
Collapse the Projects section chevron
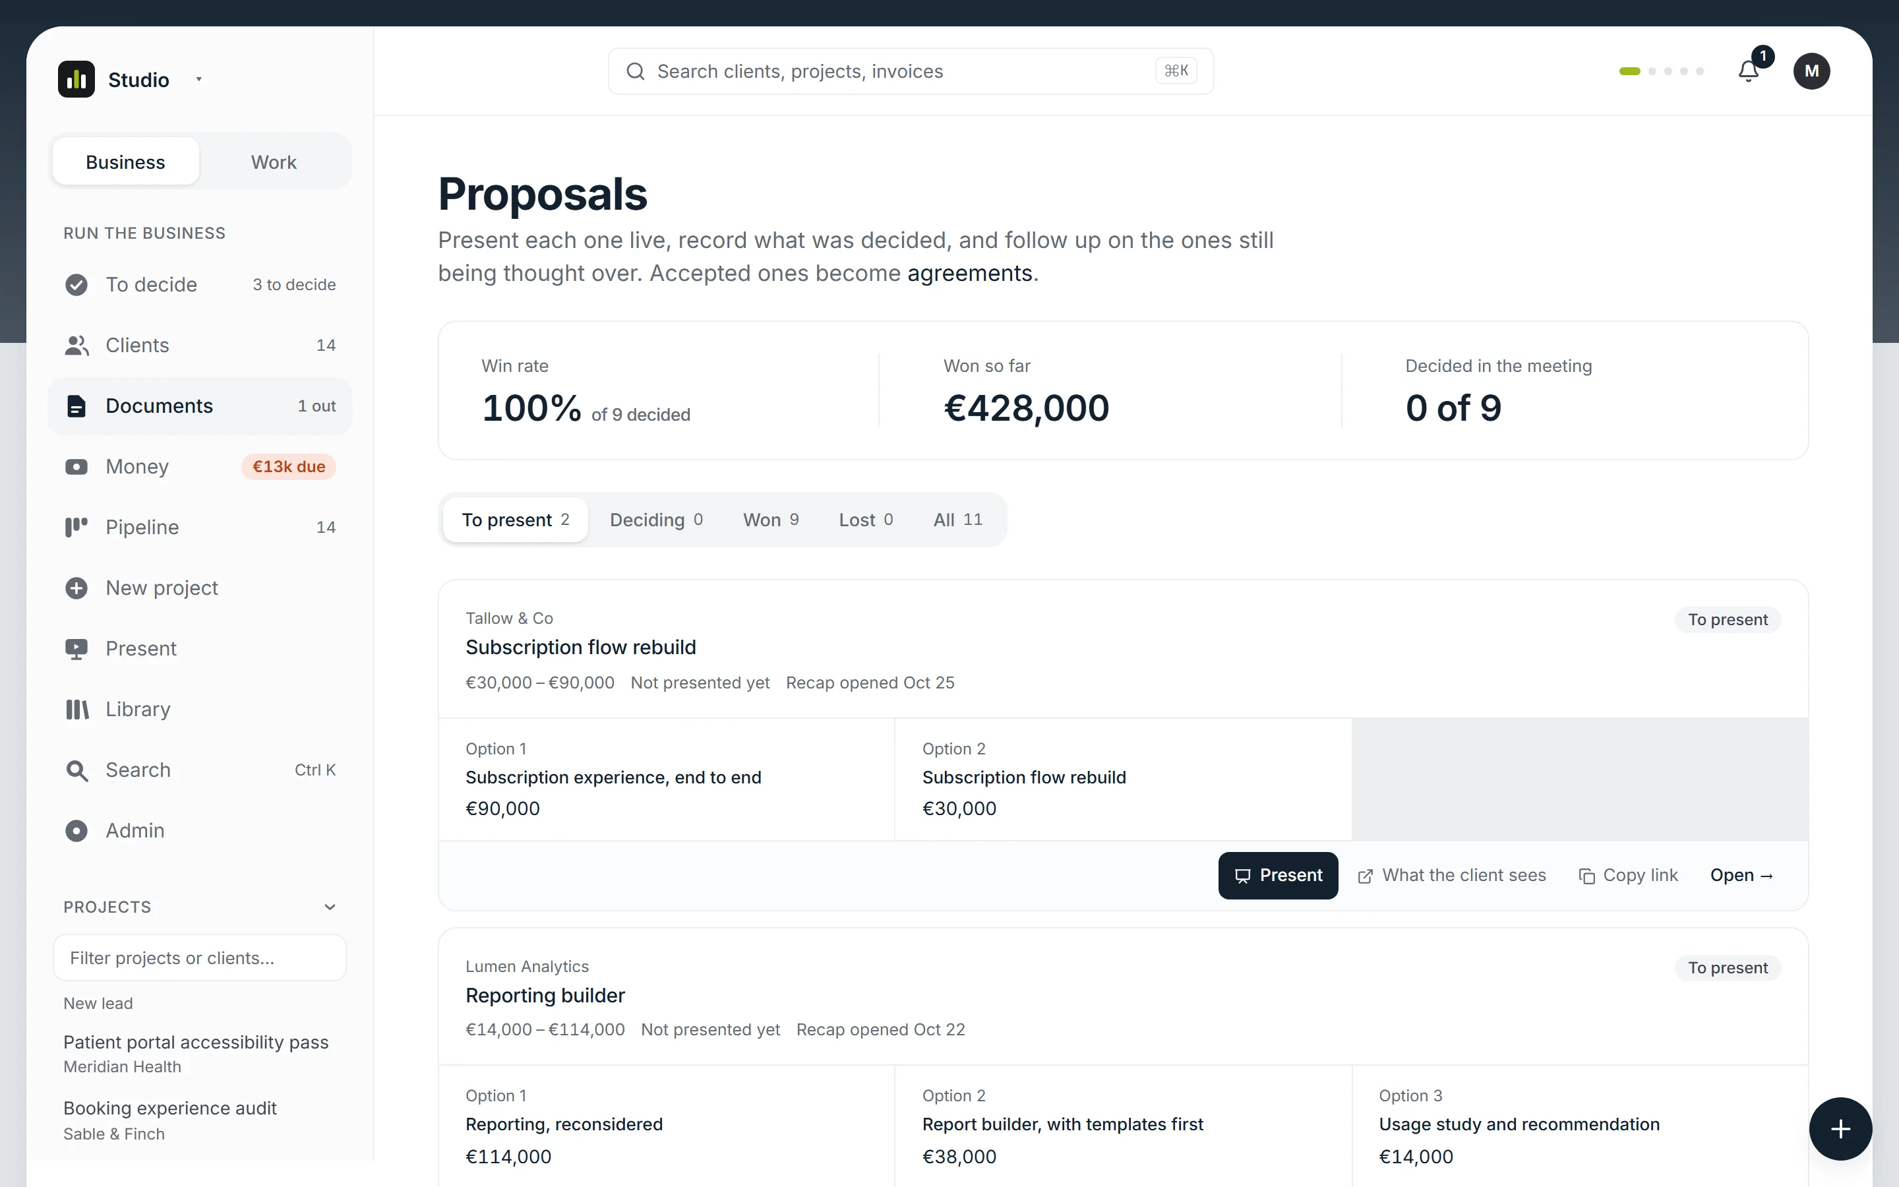pyautogui.click(x=330, y=907)
